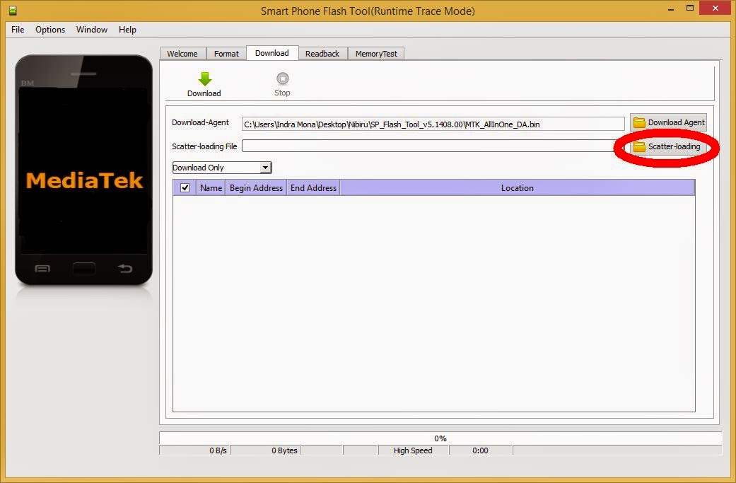Click the grey Stop icon

(x=283, y=78)
